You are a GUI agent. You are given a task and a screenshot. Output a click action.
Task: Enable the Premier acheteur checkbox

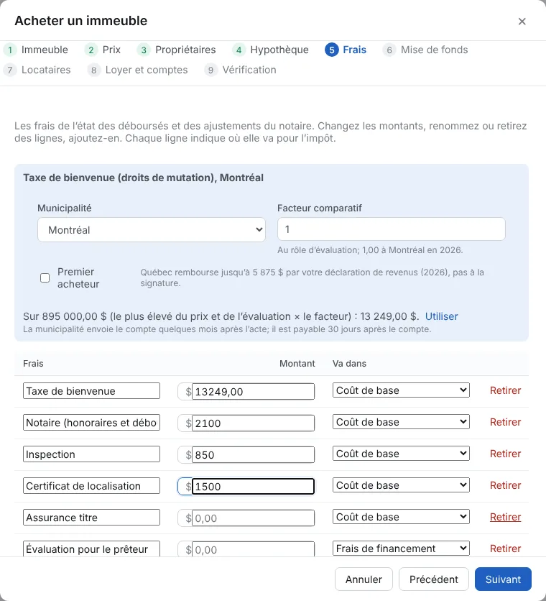45,278
